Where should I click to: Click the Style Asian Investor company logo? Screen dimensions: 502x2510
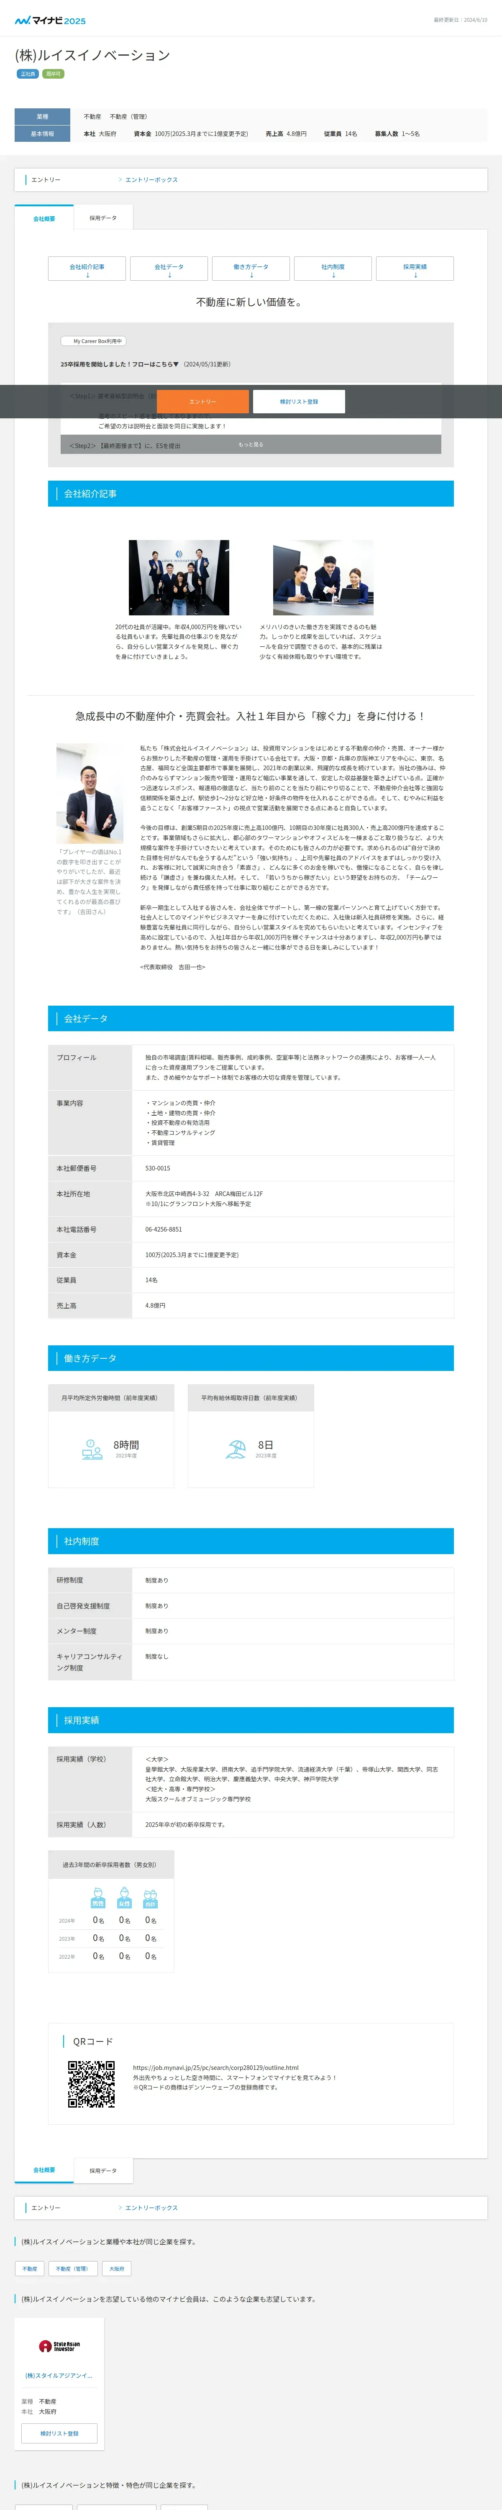coord(59,2346)
